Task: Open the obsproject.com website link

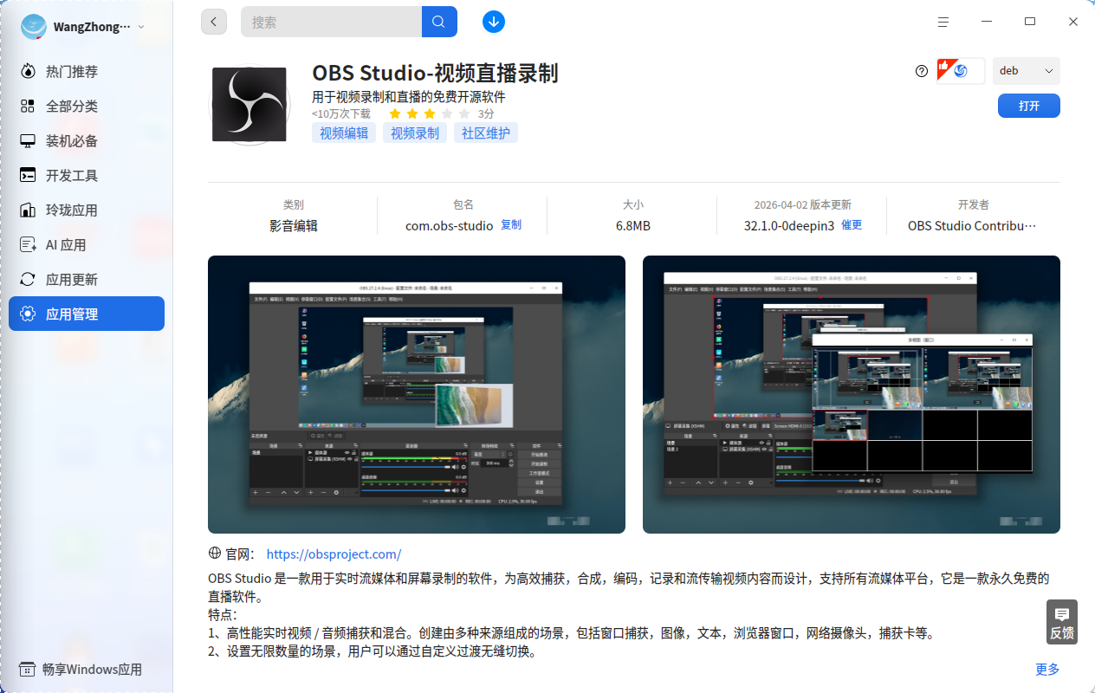Action: (334, 554)
